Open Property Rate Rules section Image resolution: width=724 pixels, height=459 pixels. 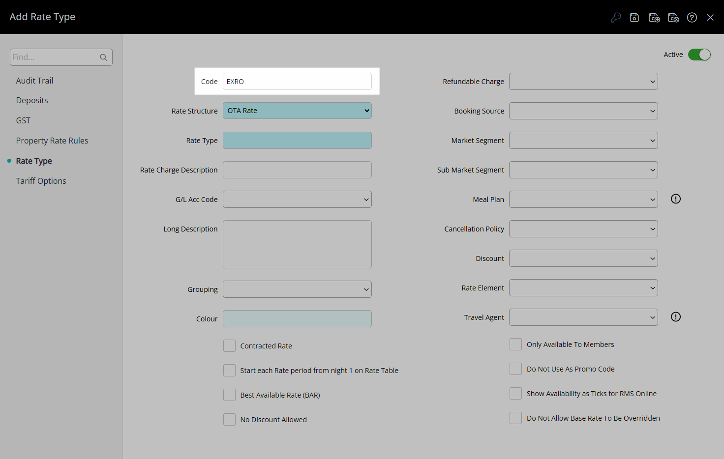point(52,141)
